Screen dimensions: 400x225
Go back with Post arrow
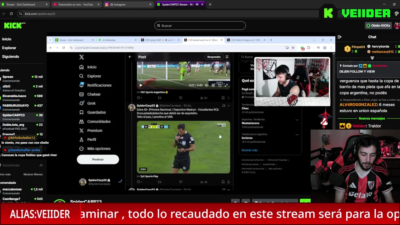coord(130,57)
